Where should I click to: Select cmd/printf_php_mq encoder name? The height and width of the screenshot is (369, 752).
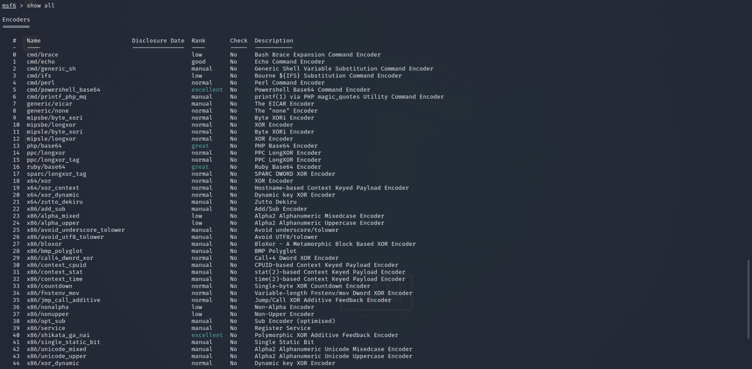pos(56,97)
